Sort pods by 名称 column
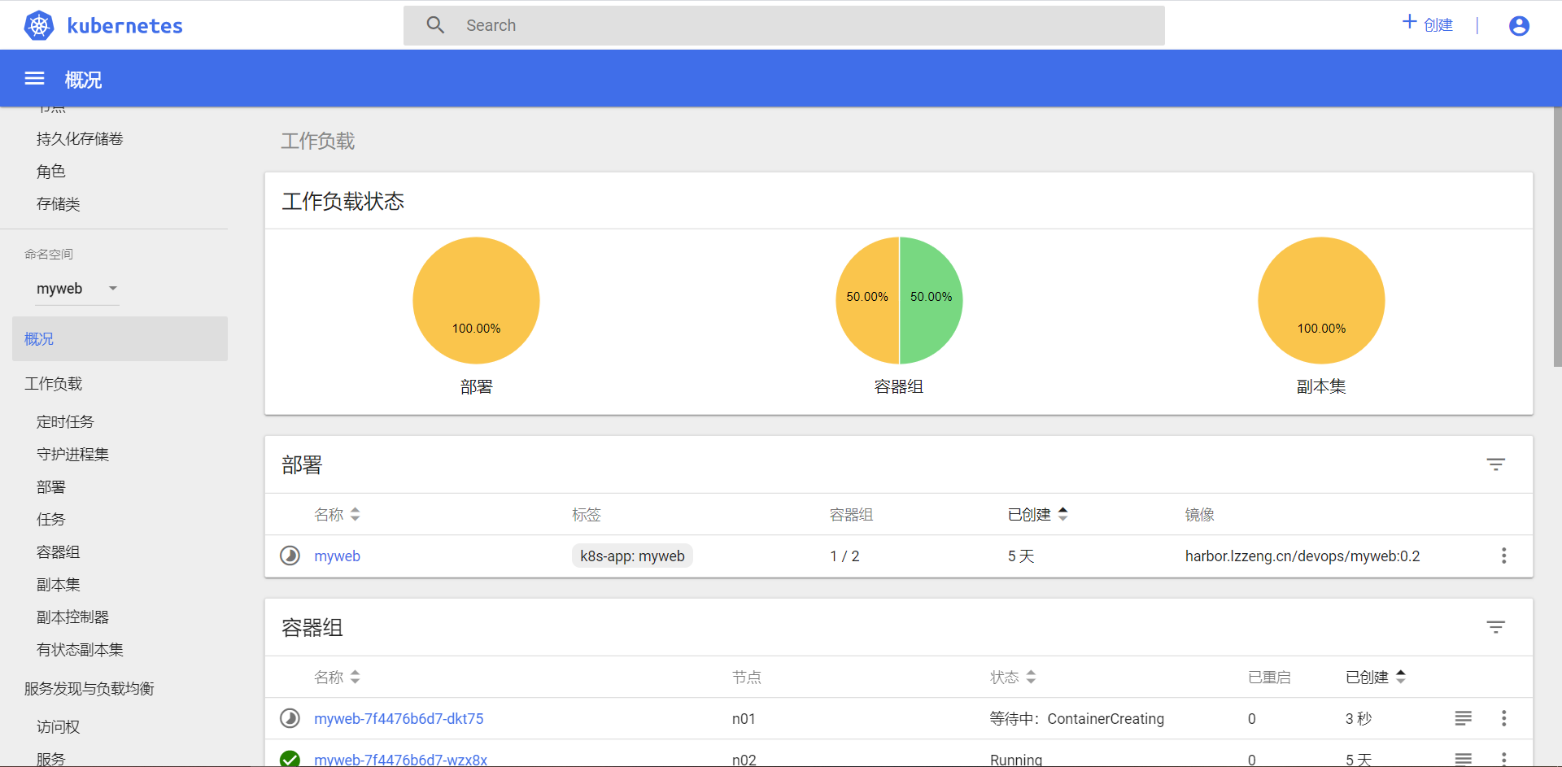 337,678
